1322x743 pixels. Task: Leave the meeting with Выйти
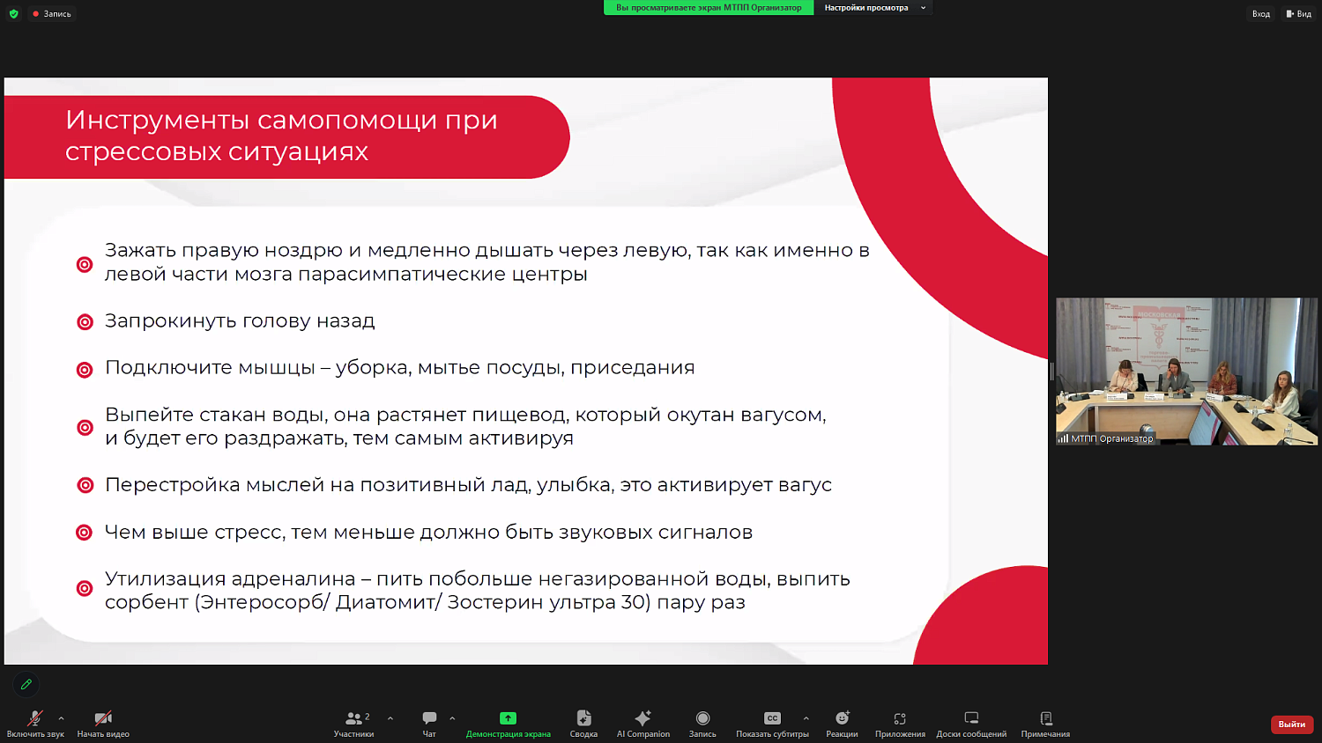(1290, 724)
